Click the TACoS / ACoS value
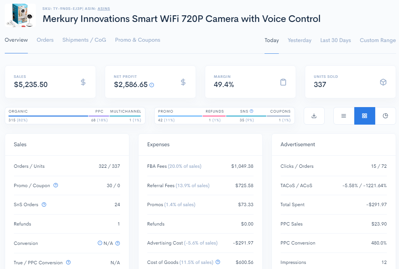The width and height of the screenshot is (399, 269). pos(365,186)
